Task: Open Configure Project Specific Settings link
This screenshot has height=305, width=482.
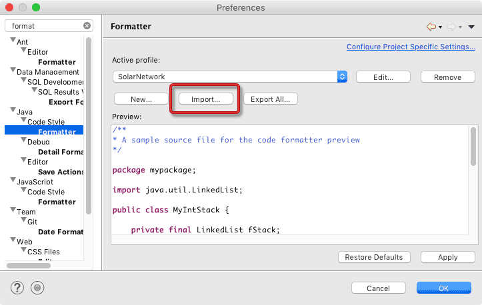Action: coord(411,47)
